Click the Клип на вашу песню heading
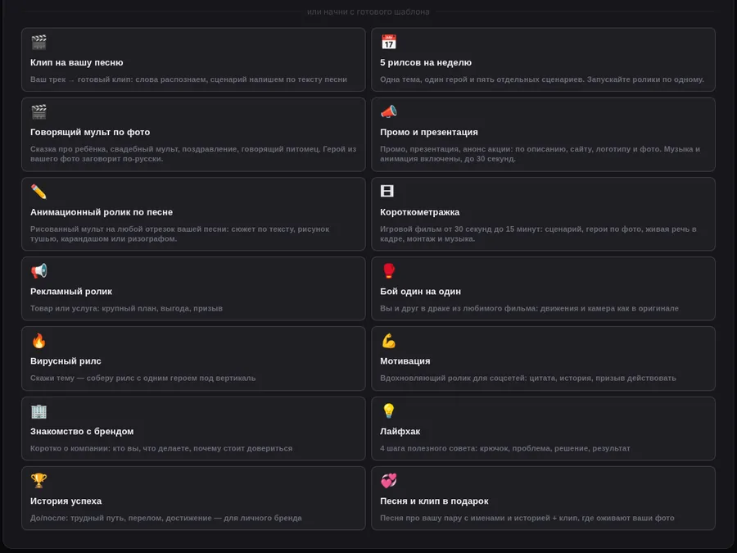 point(77,62)
